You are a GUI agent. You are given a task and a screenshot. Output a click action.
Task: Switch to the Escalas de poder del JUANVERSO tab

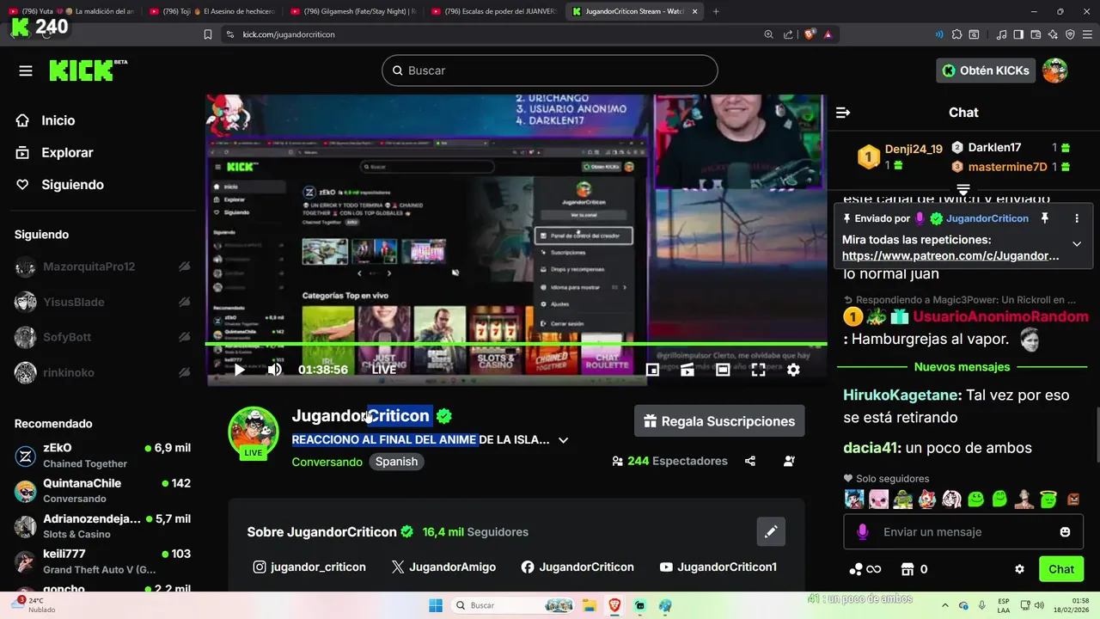pos(493,11)
